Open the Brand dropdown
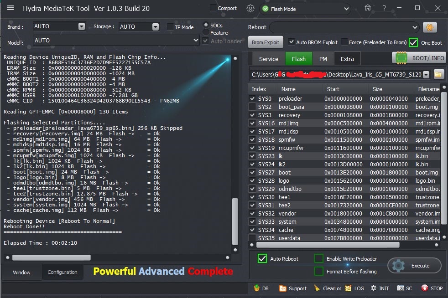The width and height of the screenshot is (448, 298). pos(82,26)
